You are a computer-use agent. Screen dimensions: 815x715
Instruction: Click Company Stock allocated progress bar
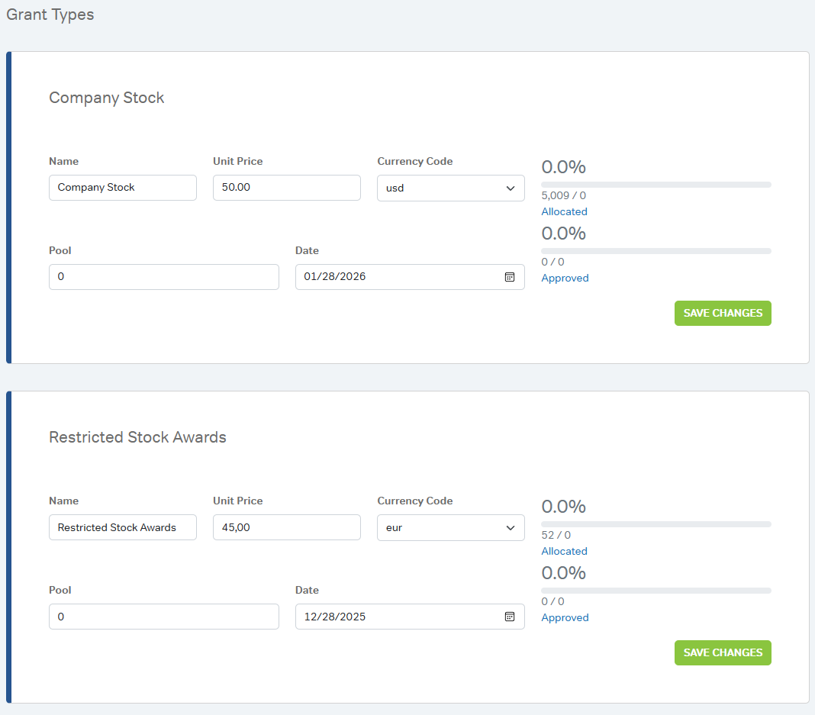(656, 185)
